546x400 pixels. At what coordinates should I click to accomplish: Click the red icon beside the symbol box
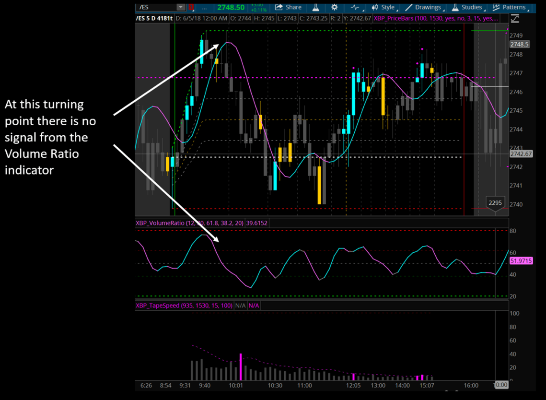point(191,7)
